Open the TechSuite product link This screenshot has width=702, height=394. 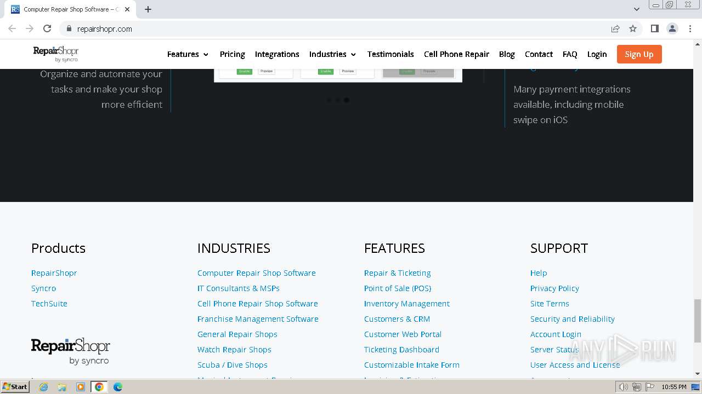click(x=49, y=303)
